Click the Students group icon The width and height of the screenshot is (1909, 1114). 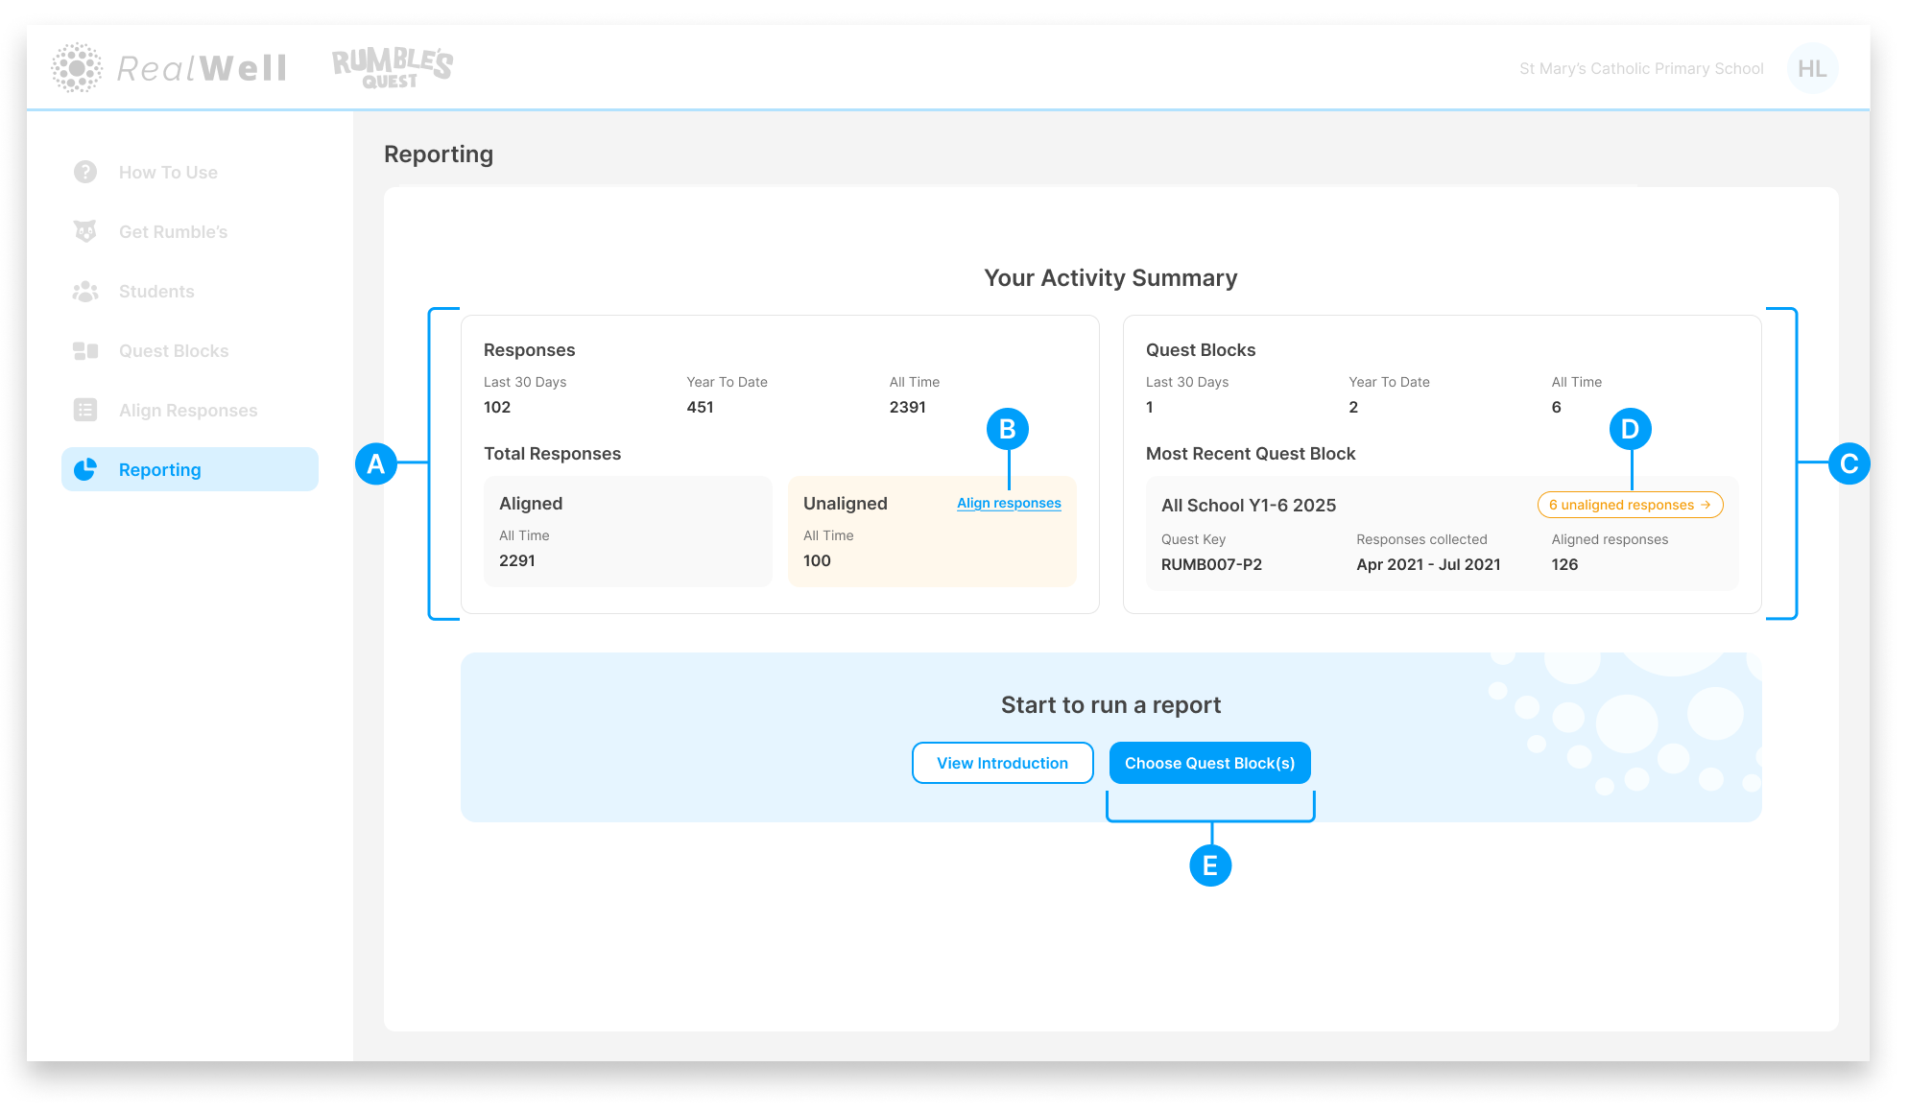(85, 291)
